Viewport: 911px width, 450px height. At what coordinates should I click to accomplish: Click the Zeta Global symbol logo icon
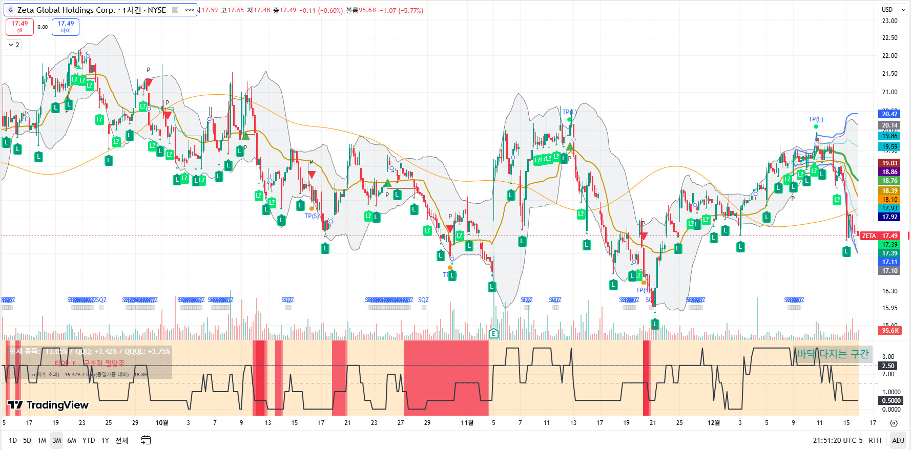[10, 10]
